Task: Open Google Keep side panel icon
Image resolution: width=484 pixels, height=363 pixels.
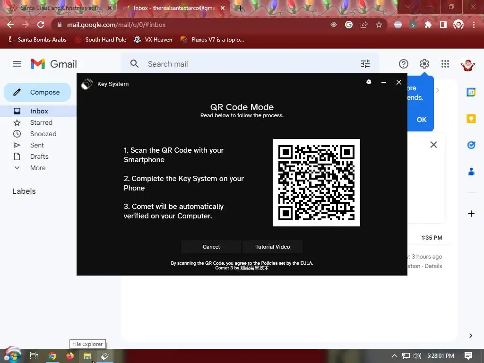Action: click(x=471, y=119)
